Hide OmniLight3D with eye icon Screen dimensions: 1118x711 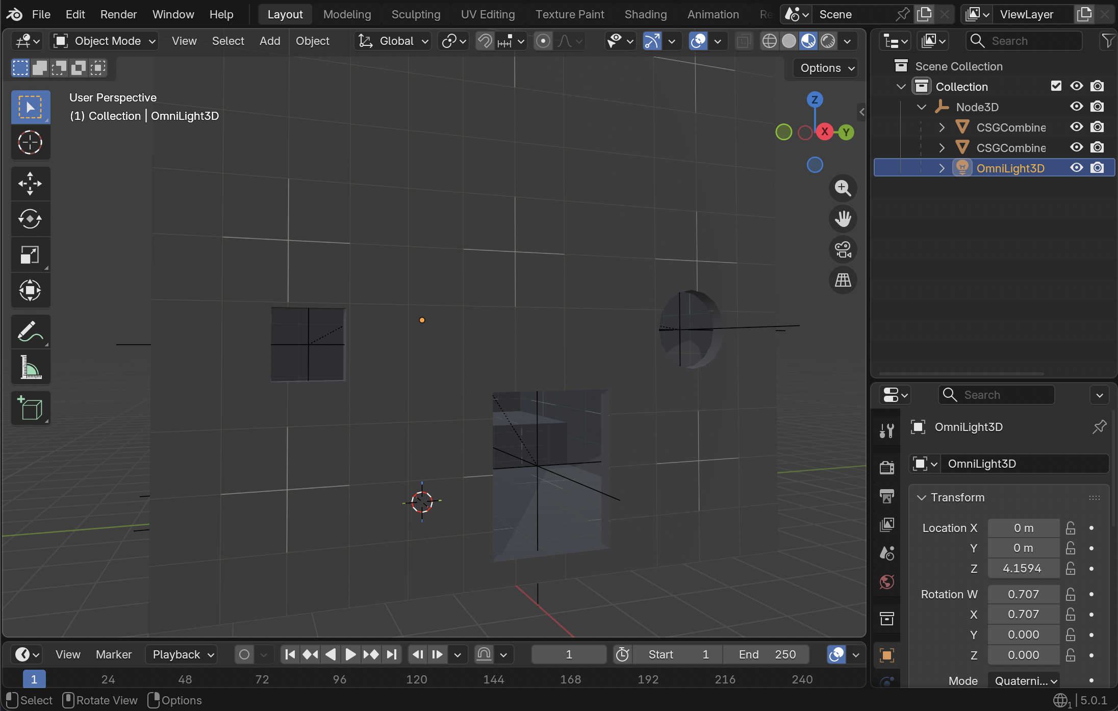(1076, 168)
